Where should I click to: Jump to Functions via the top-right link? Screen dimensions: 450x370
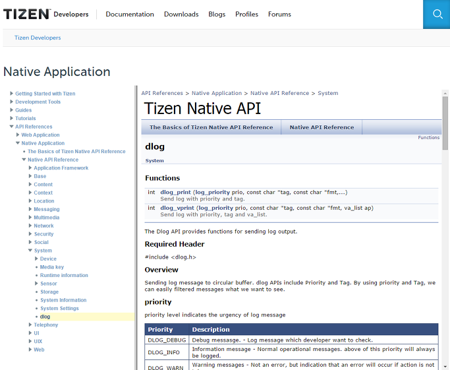428,138
